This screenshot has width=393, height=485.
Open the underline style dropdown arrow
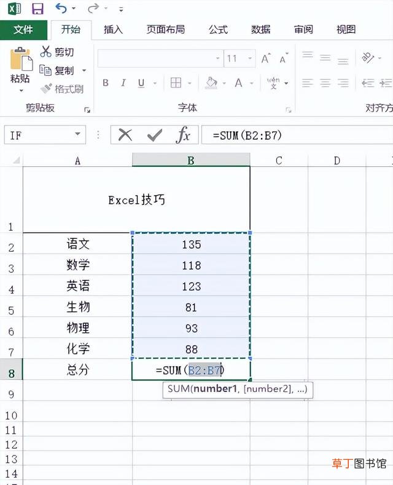(155, 83)
